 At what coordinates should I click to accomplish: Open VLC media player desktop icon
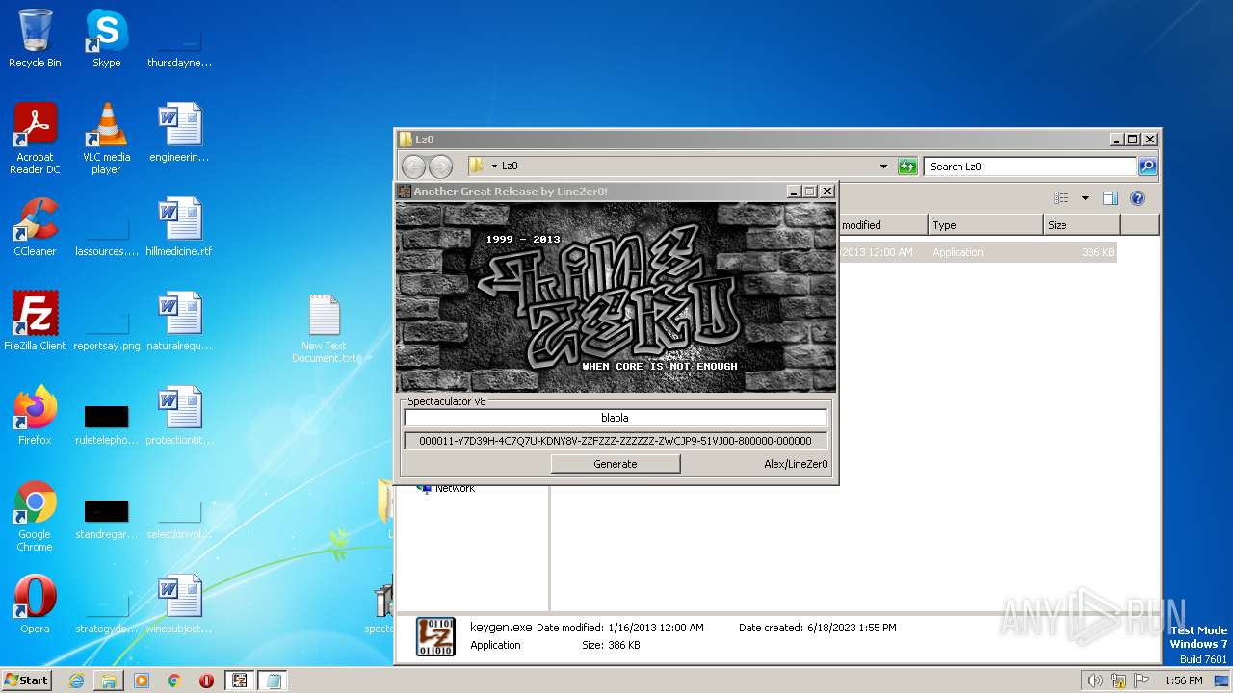point(106,139)
